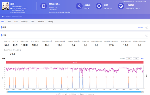This screenshot has width=150, height=95.
Task: Click the phone device icon
Action: pyautogui.click(x=44, y=6)
